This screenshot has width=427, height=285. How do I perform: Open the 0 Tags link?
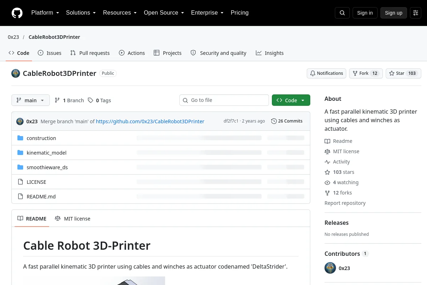tap(100, 100)
